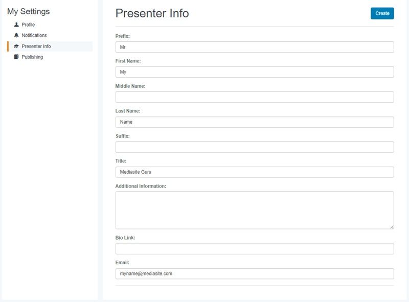Viewport: 409px width, 302px height.
Task: Click inside the Additional Information text area
Action: 255,210
